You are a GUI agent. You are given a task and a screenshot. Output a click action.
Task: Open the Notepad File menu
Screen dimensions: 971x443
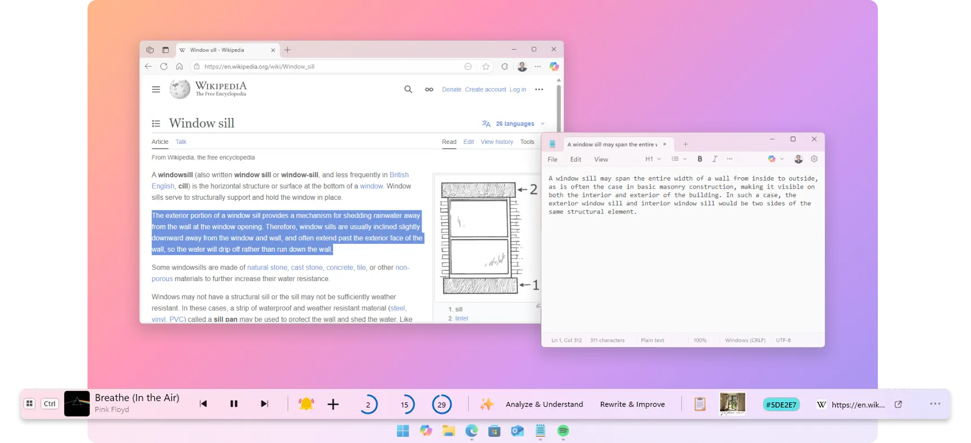coord(553,160)
